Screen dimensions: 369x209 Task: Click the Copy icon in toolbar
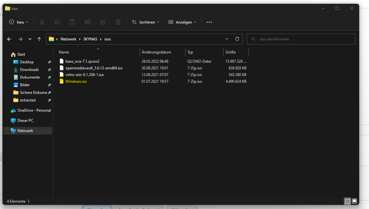57,22
